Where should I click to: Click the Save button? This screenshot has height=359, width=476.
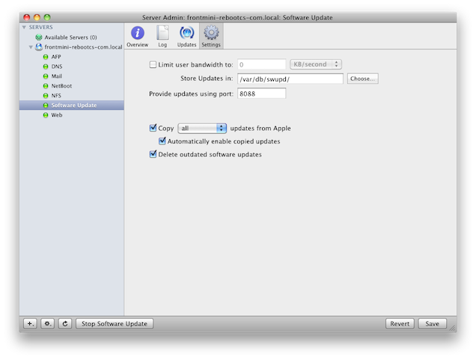(x=433, y=324)
